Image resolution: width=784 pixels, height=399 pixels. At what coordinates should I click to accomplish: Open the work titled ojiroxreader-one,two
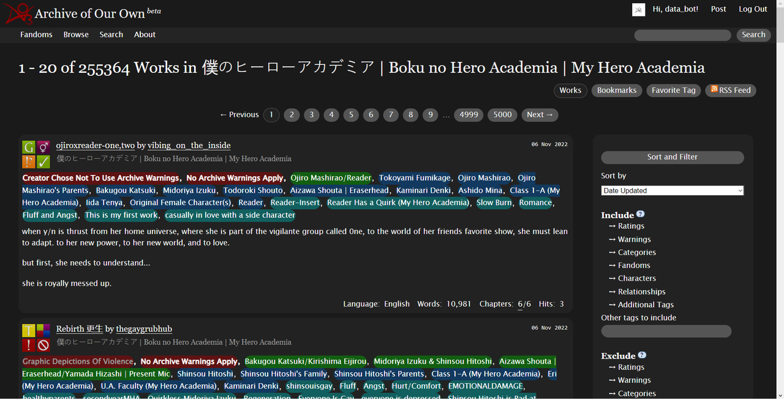[95, 145]
